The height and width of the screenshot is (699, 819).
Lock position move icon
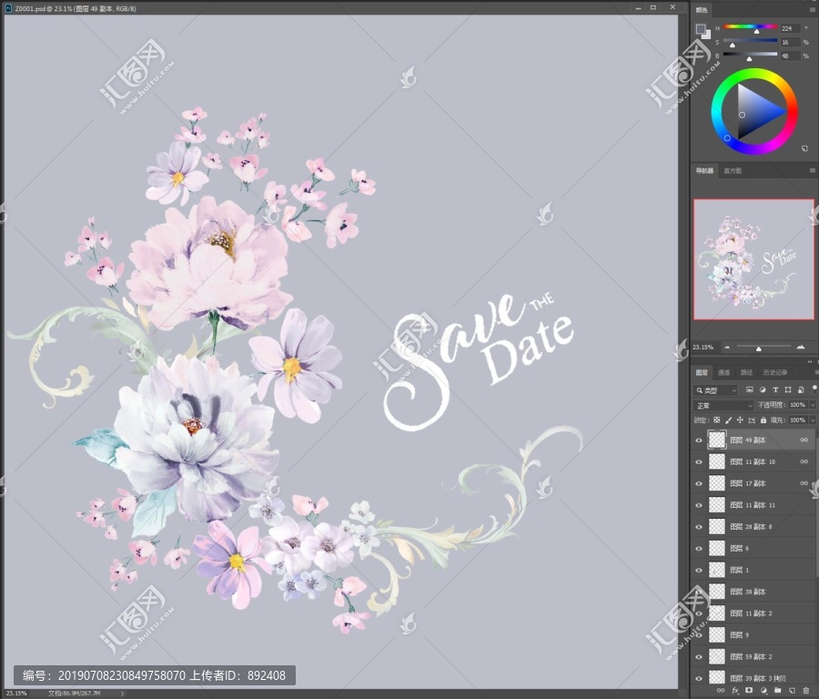740,420
